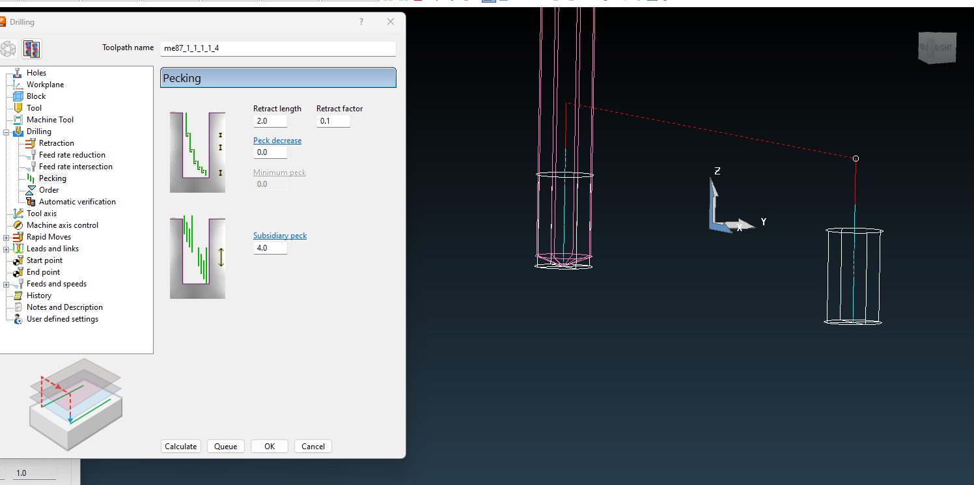Expand the Feeds and speeds node
Screen dimensions: 974x485
7,284
